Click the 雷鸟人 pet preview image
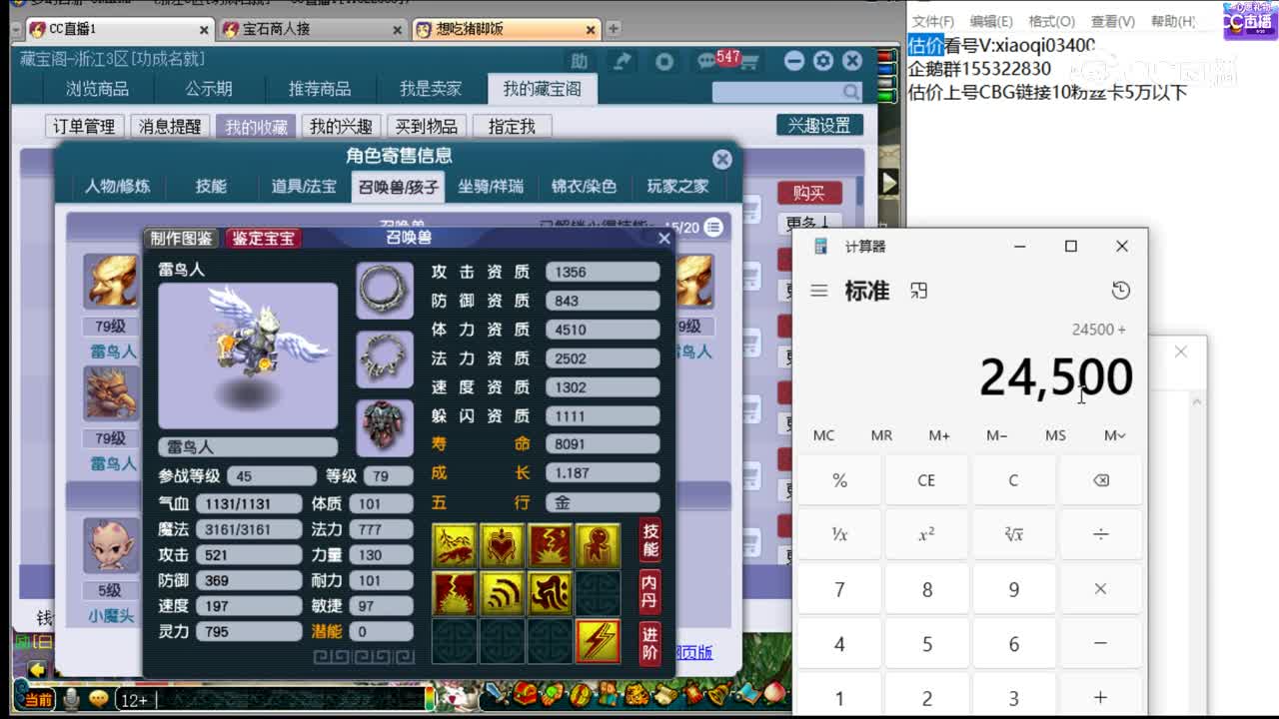 click(248, 356)
